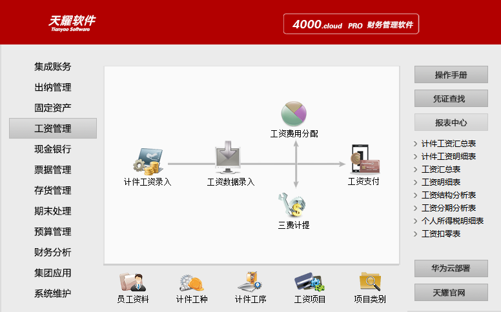
Task: Select the 工资支付 payment icon
Action: click(x=363, y=159)
